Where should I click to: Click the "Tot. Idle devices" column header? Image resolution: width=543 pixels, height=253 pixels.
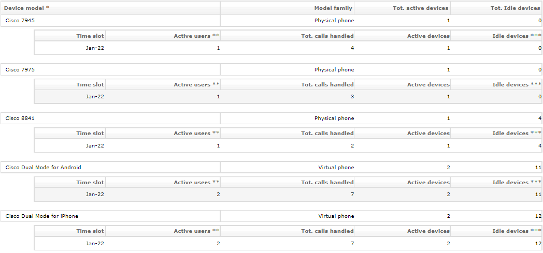tap(515, 8)
